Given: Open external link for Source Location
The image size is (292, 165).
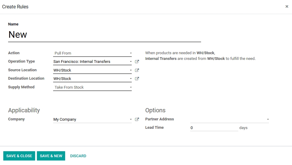Looking at the screenshot, I should pos(137,70).
